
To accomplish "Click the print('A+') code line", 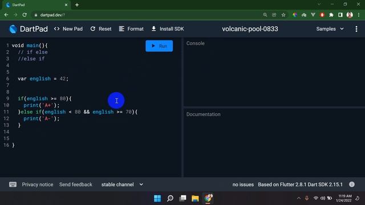I will coord(42,105).
